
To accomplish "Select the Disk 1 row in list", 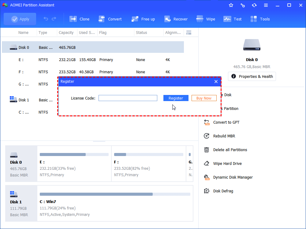I will [x=30, y=100].
